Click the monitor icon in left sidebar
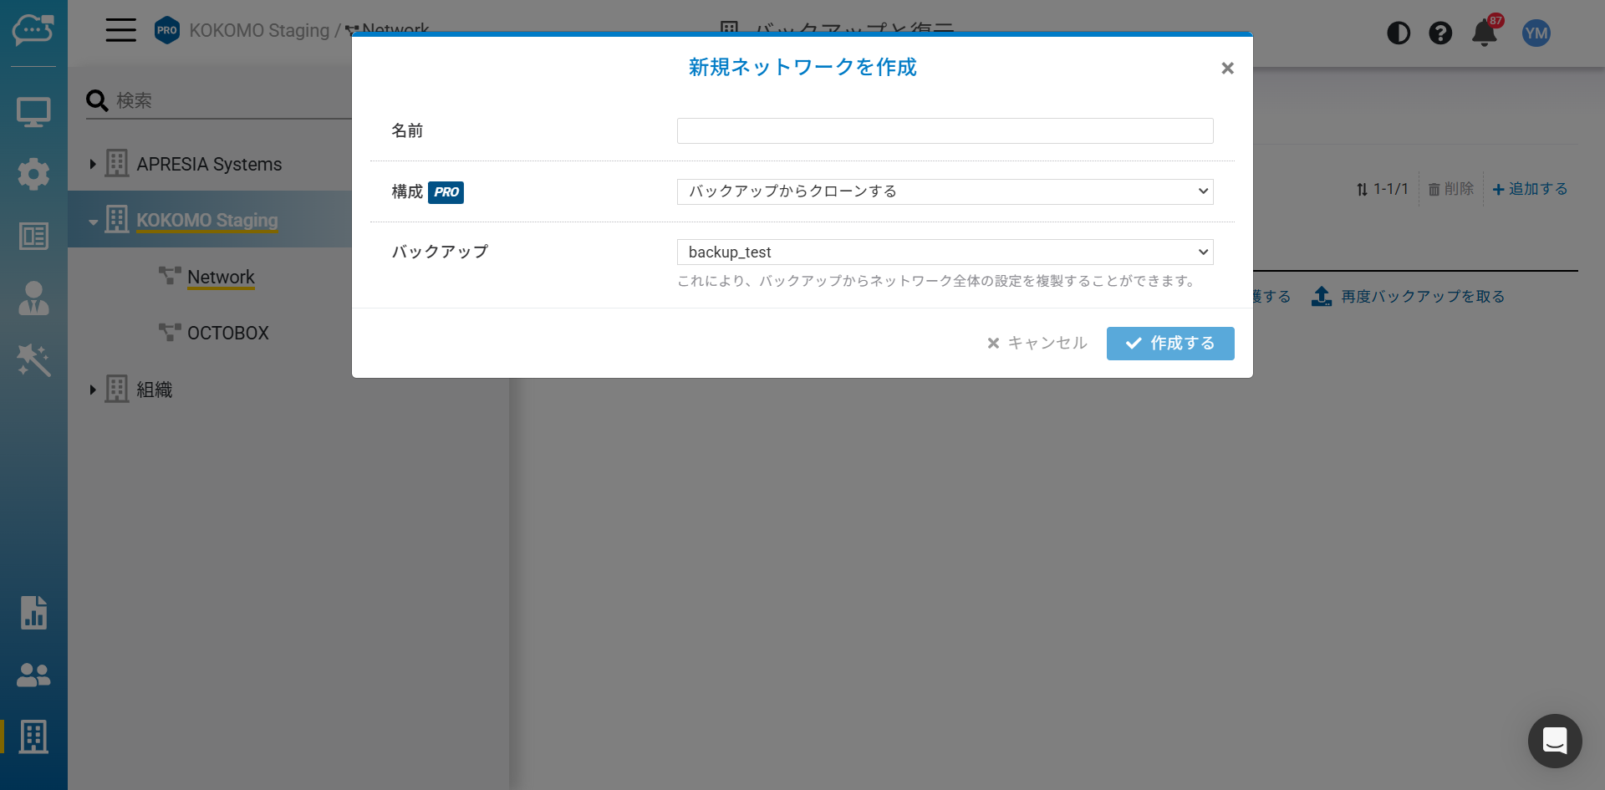1605x790 pixels. [33, 112]
